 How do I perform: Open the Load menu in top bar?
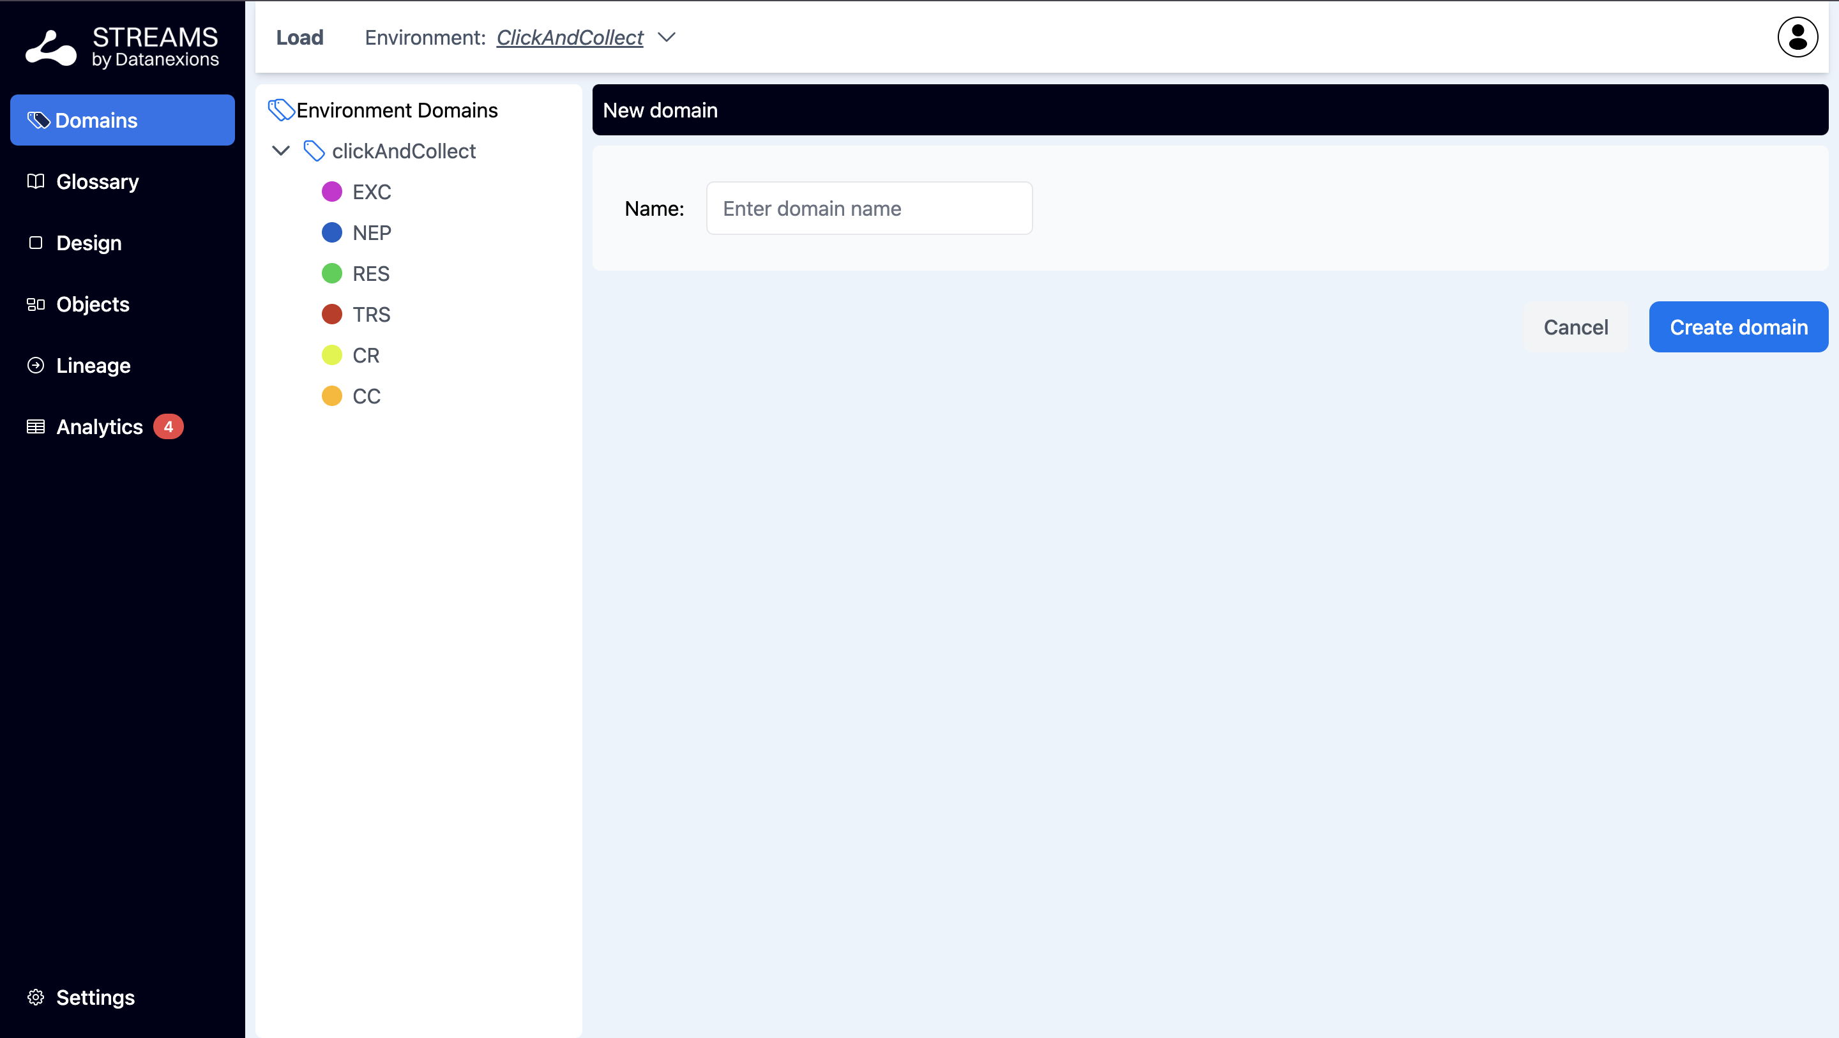300,37
